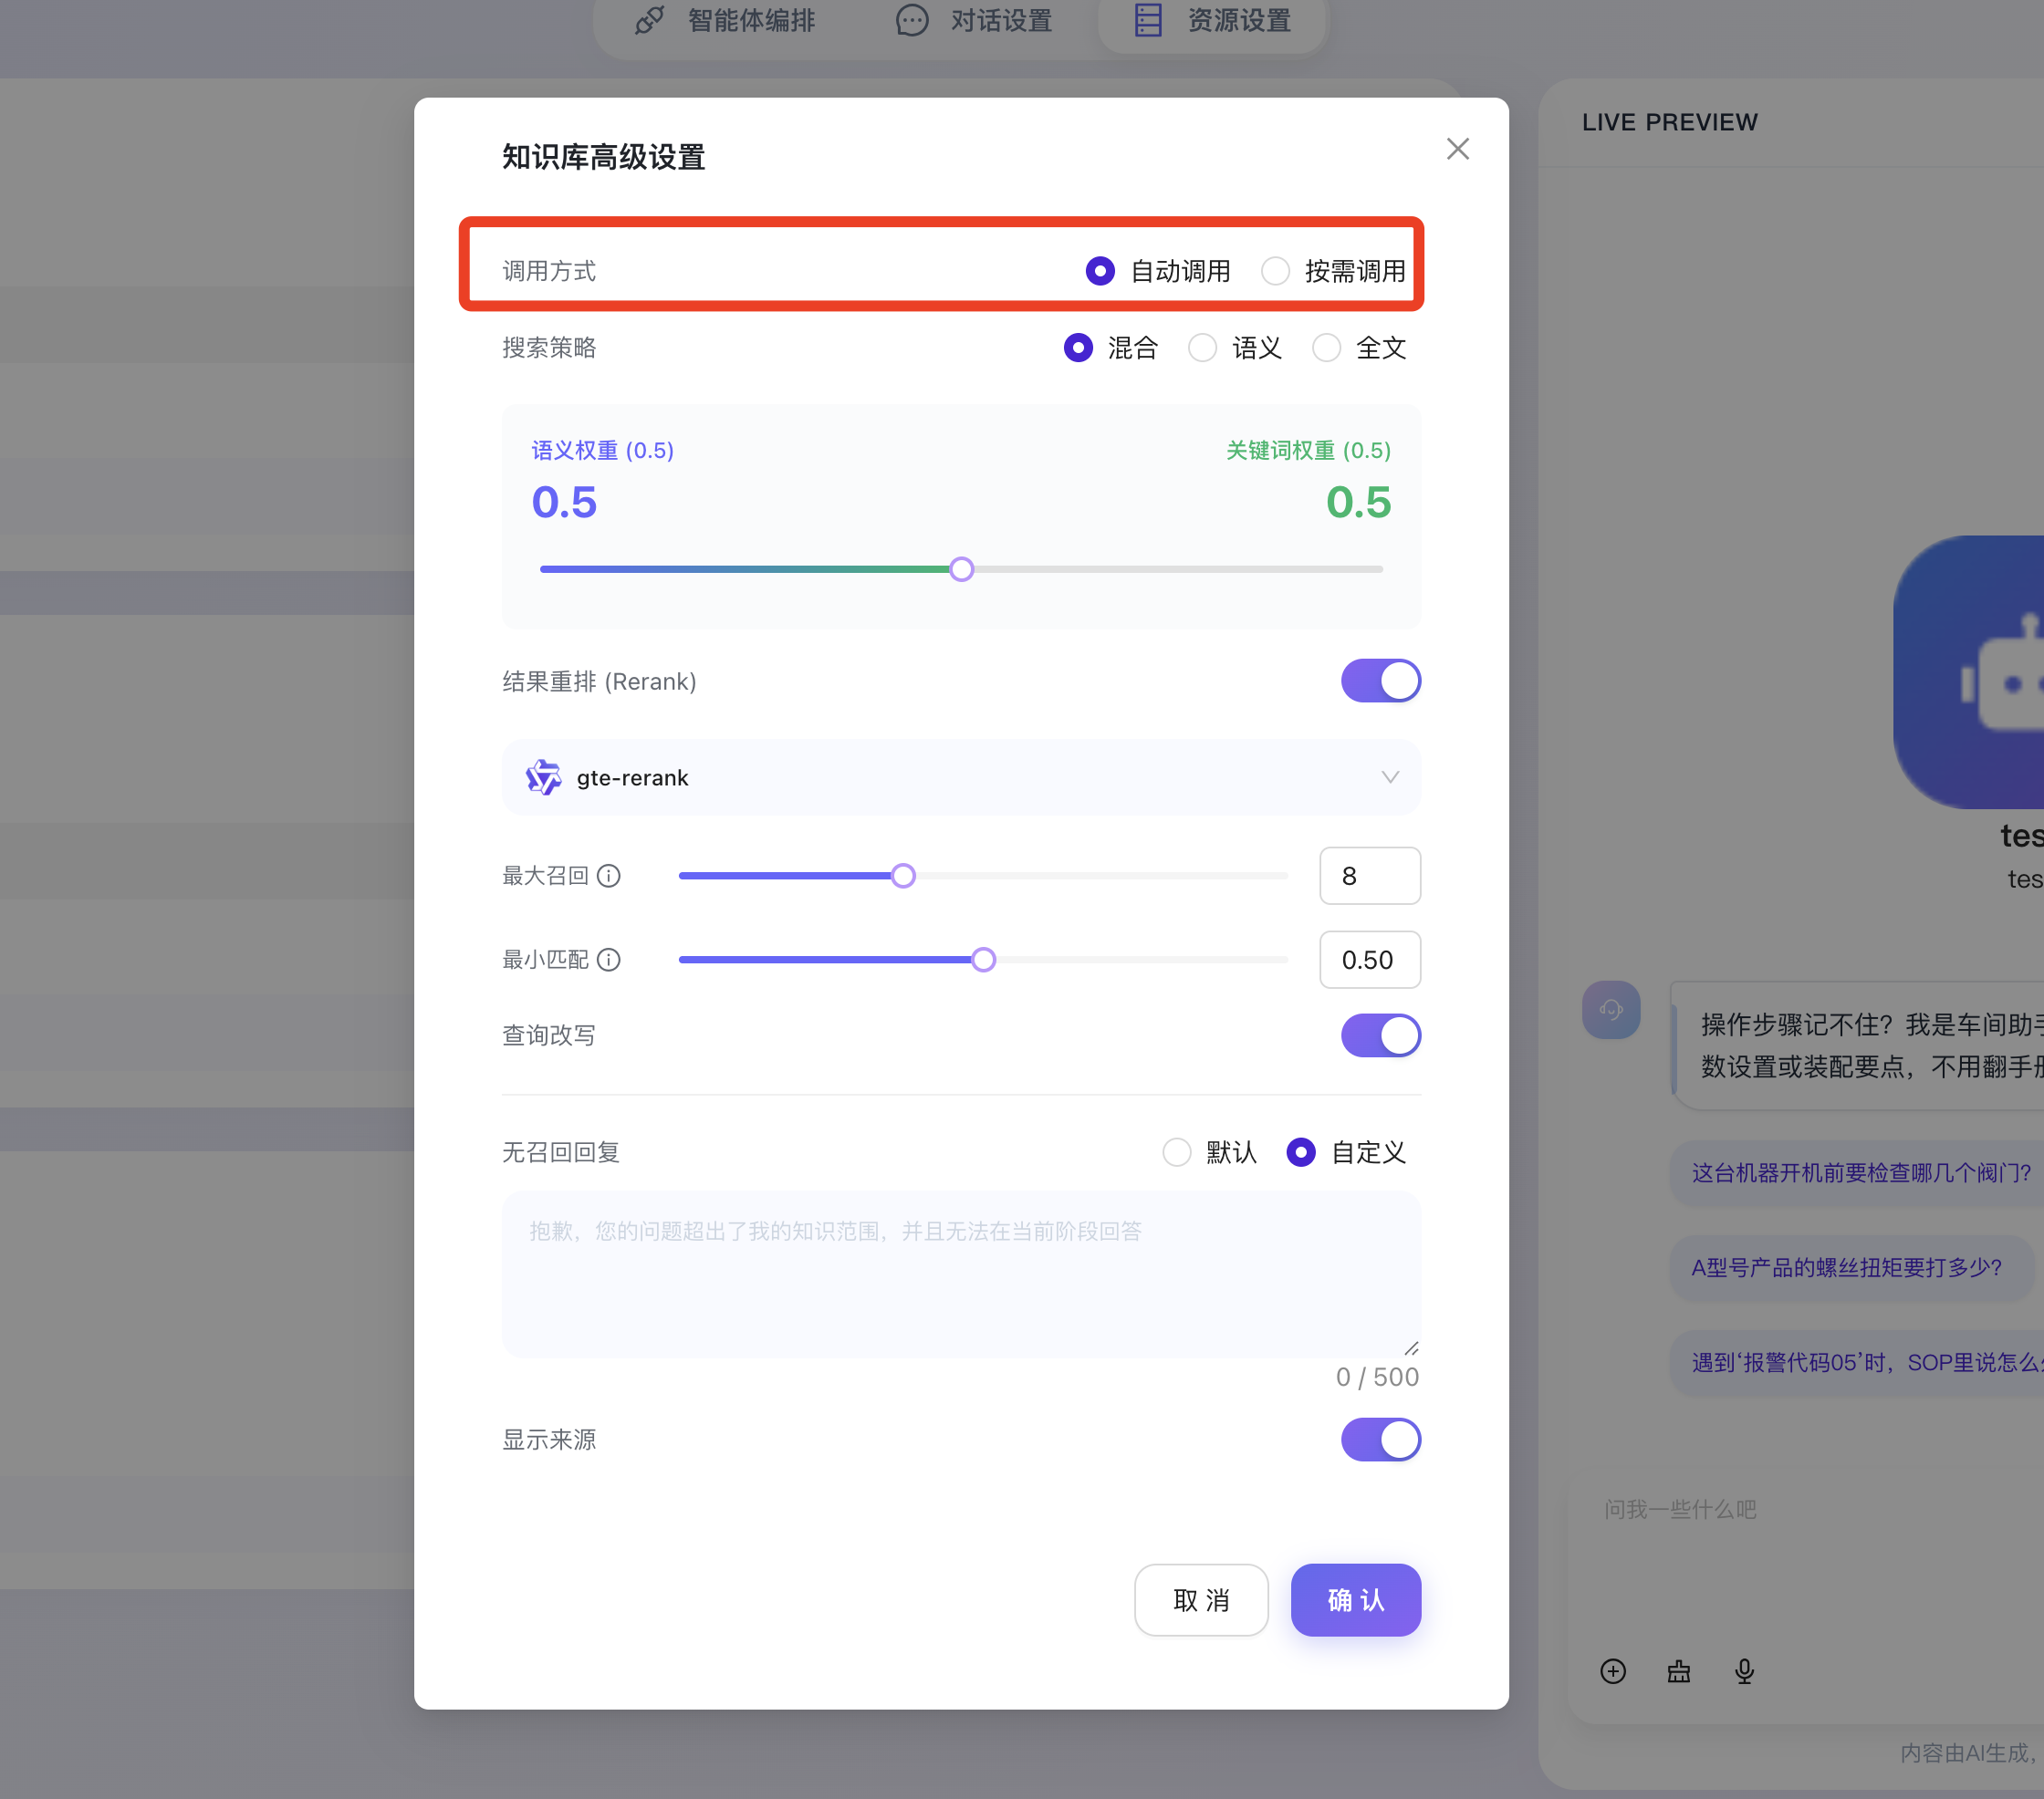Click the clear-chat broom icon
This screenshot has width=2044, height=1799.
pos(1678,1671)
